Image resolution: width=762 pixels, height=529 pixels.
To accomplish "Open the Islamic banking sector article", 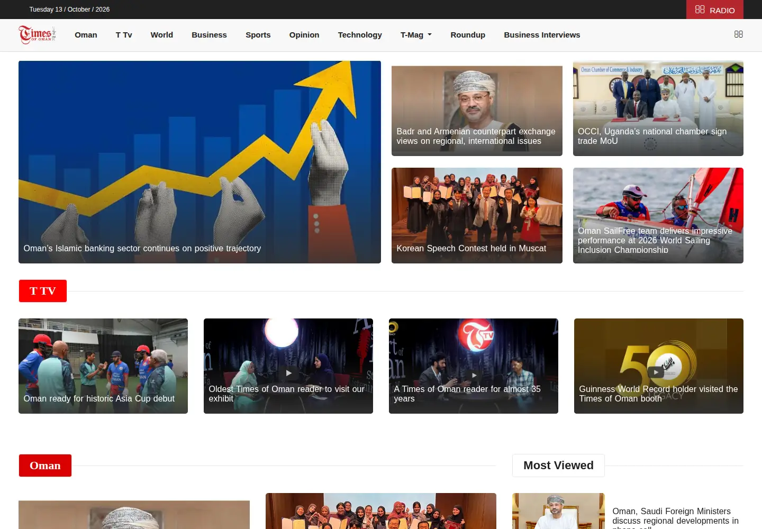I will point(199,162).
